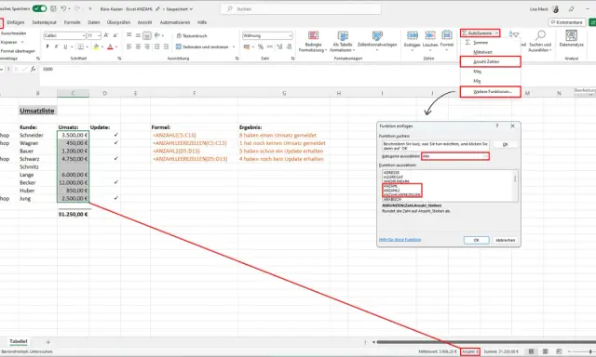This screenshot has width=596, height=357.
Task: Decrease font size with smaller A icon
Action: 115,35
